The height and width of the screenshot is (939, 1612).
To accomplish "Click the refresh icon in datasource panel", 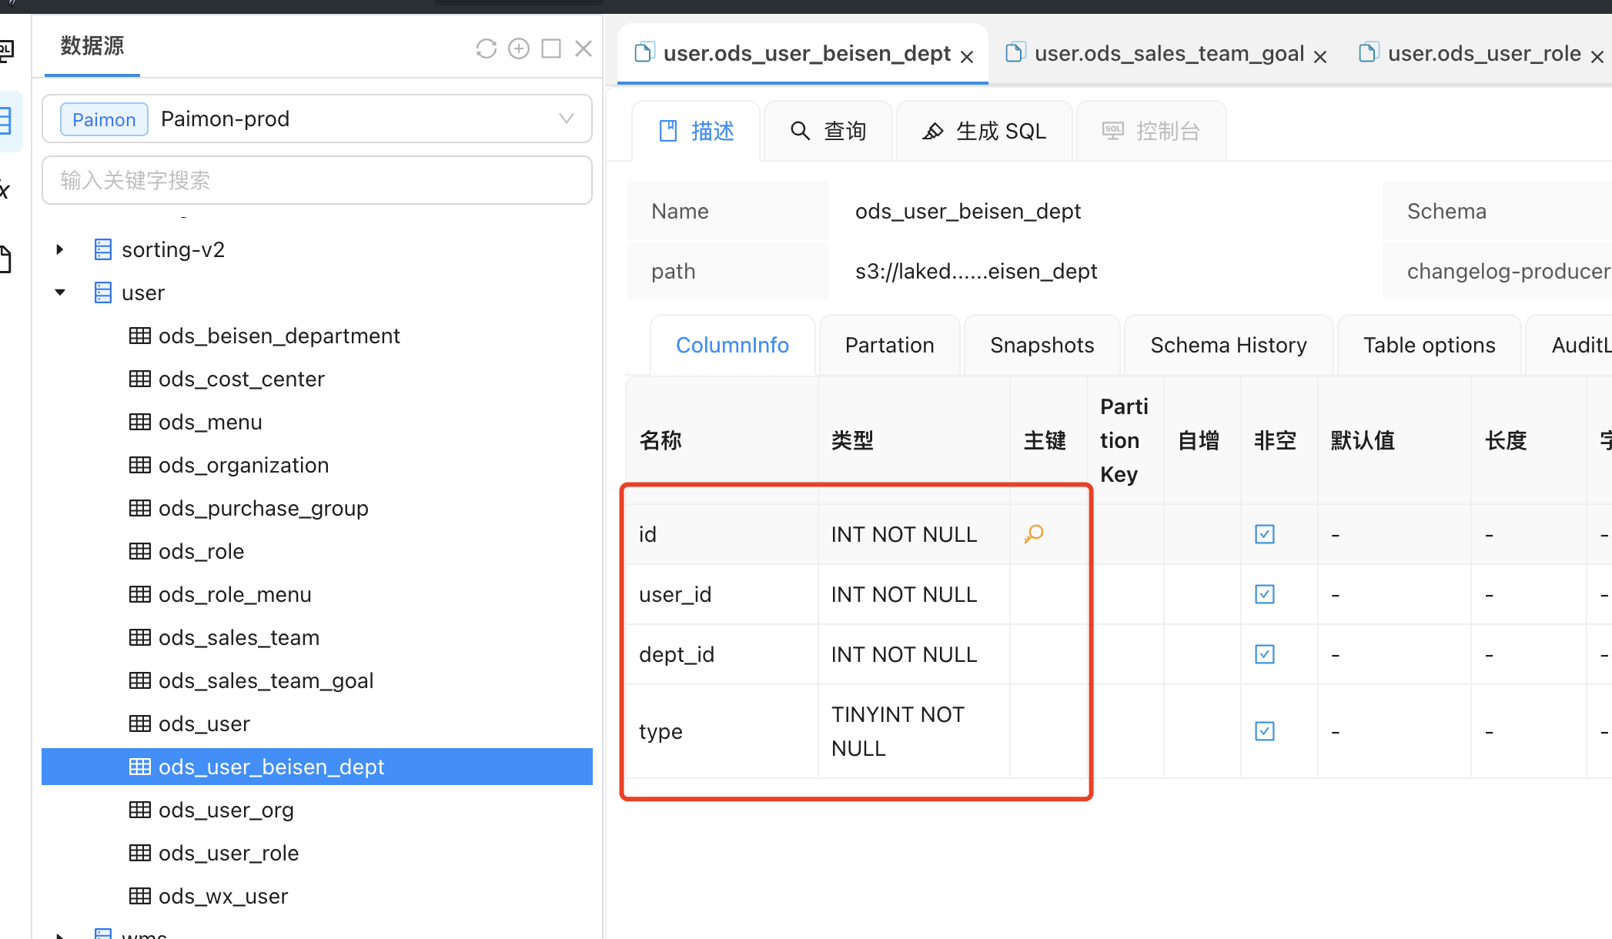I will pos(486,49).
